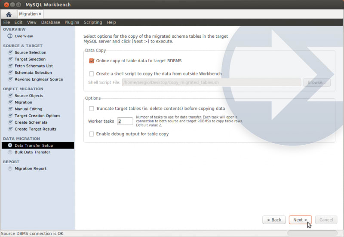This screenshot has width=344, height=237.
Task: Select Schemata Selection step label
Action: (x=33, y=73)
